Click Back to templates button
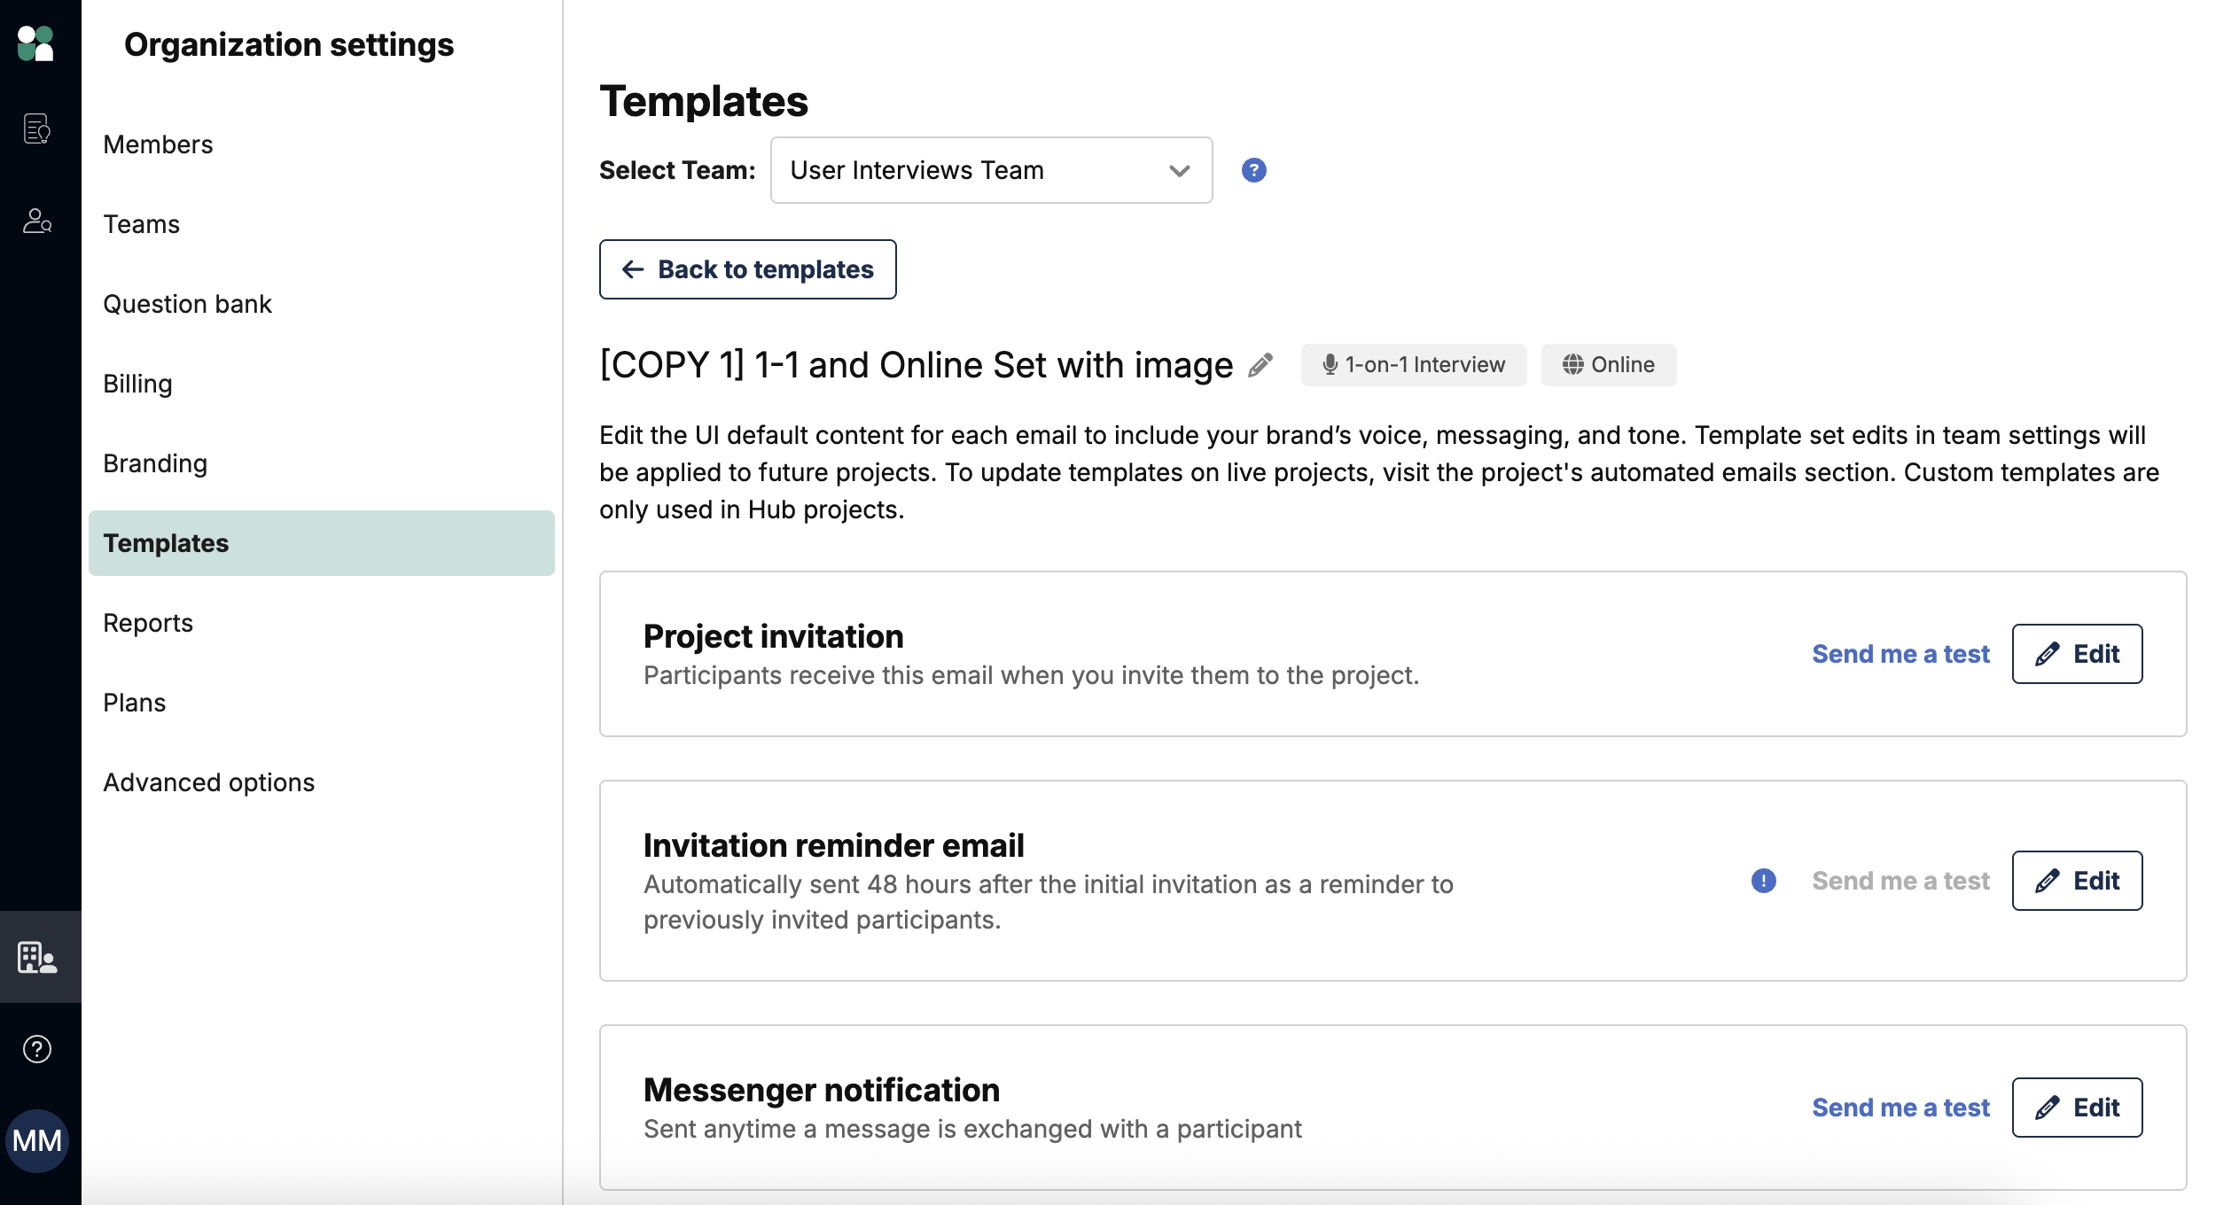This screenshot has width=2239, height=1205. 747,269
